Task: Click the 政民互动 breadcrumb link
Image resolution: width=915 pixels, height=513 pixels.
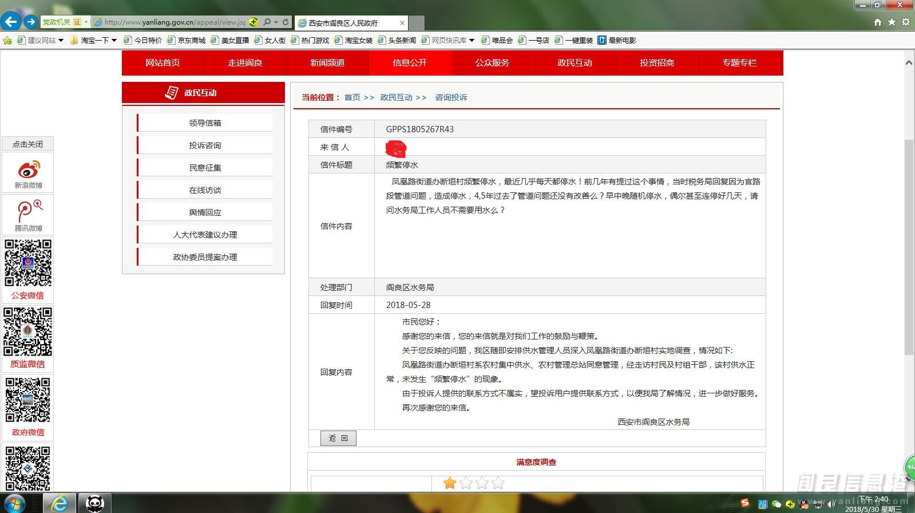Action: tap(396, 97)
